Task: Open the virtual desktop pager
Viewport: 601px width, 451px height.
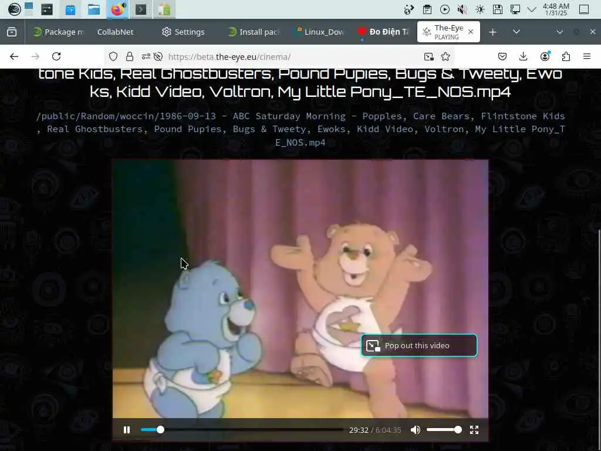Action: (x=29, y=9)
